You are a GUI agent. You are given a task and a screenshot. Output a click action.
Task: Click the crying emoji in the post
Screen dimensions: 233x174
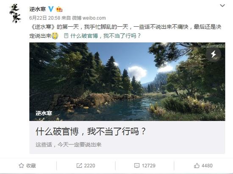pyautogui.click(x=55, y=36)
